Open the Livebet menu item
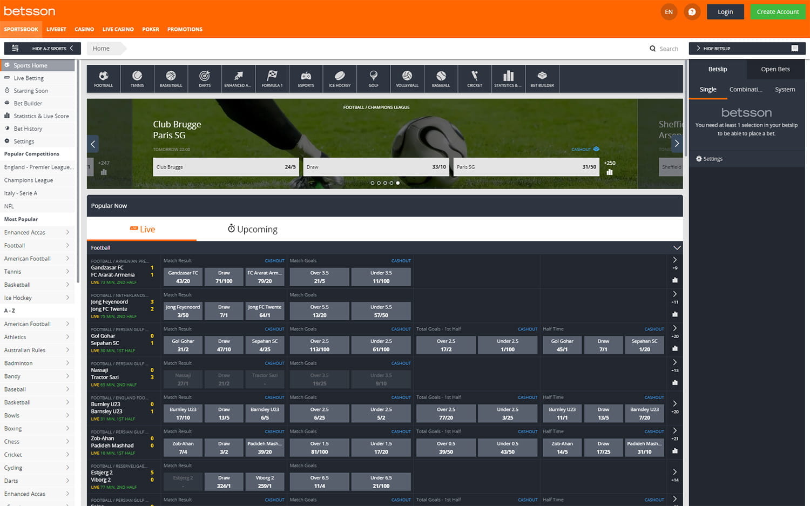 click(56, 29)
